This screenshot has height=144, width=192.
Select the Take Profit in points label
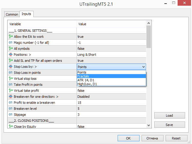pos(28,85)
